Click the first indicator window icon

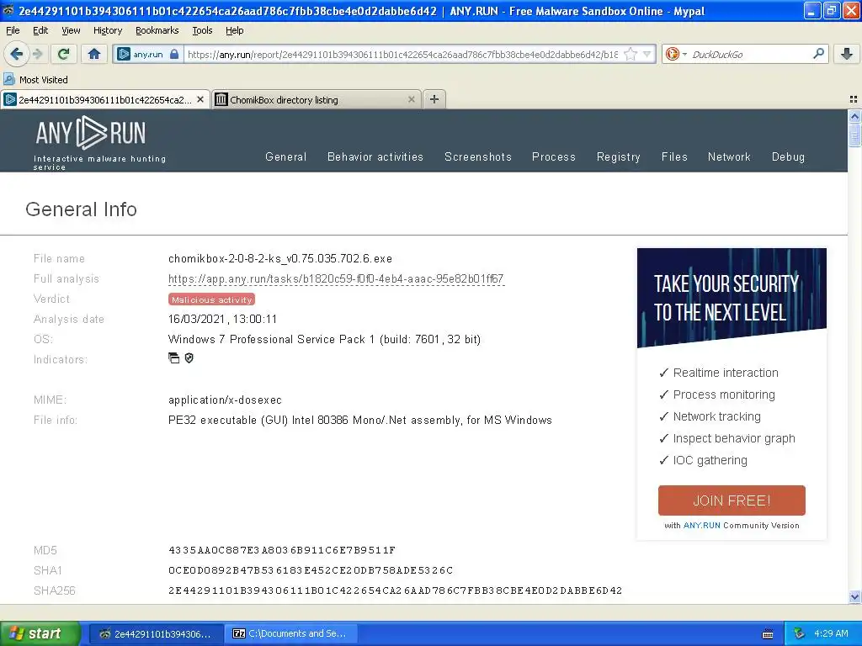click(x=173, y=358)
